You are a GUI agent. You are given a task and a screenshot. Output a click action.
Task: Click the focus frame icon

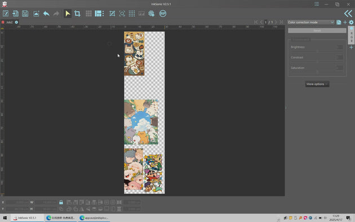122,14
